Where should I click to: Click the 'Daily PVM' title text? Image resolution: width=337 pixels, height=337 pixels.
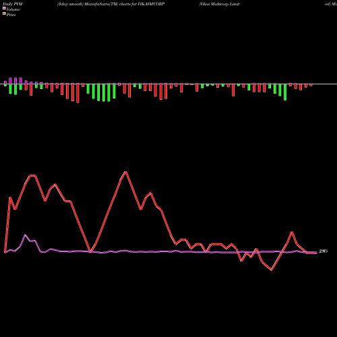pyautogui.click(x=13, y=4)
